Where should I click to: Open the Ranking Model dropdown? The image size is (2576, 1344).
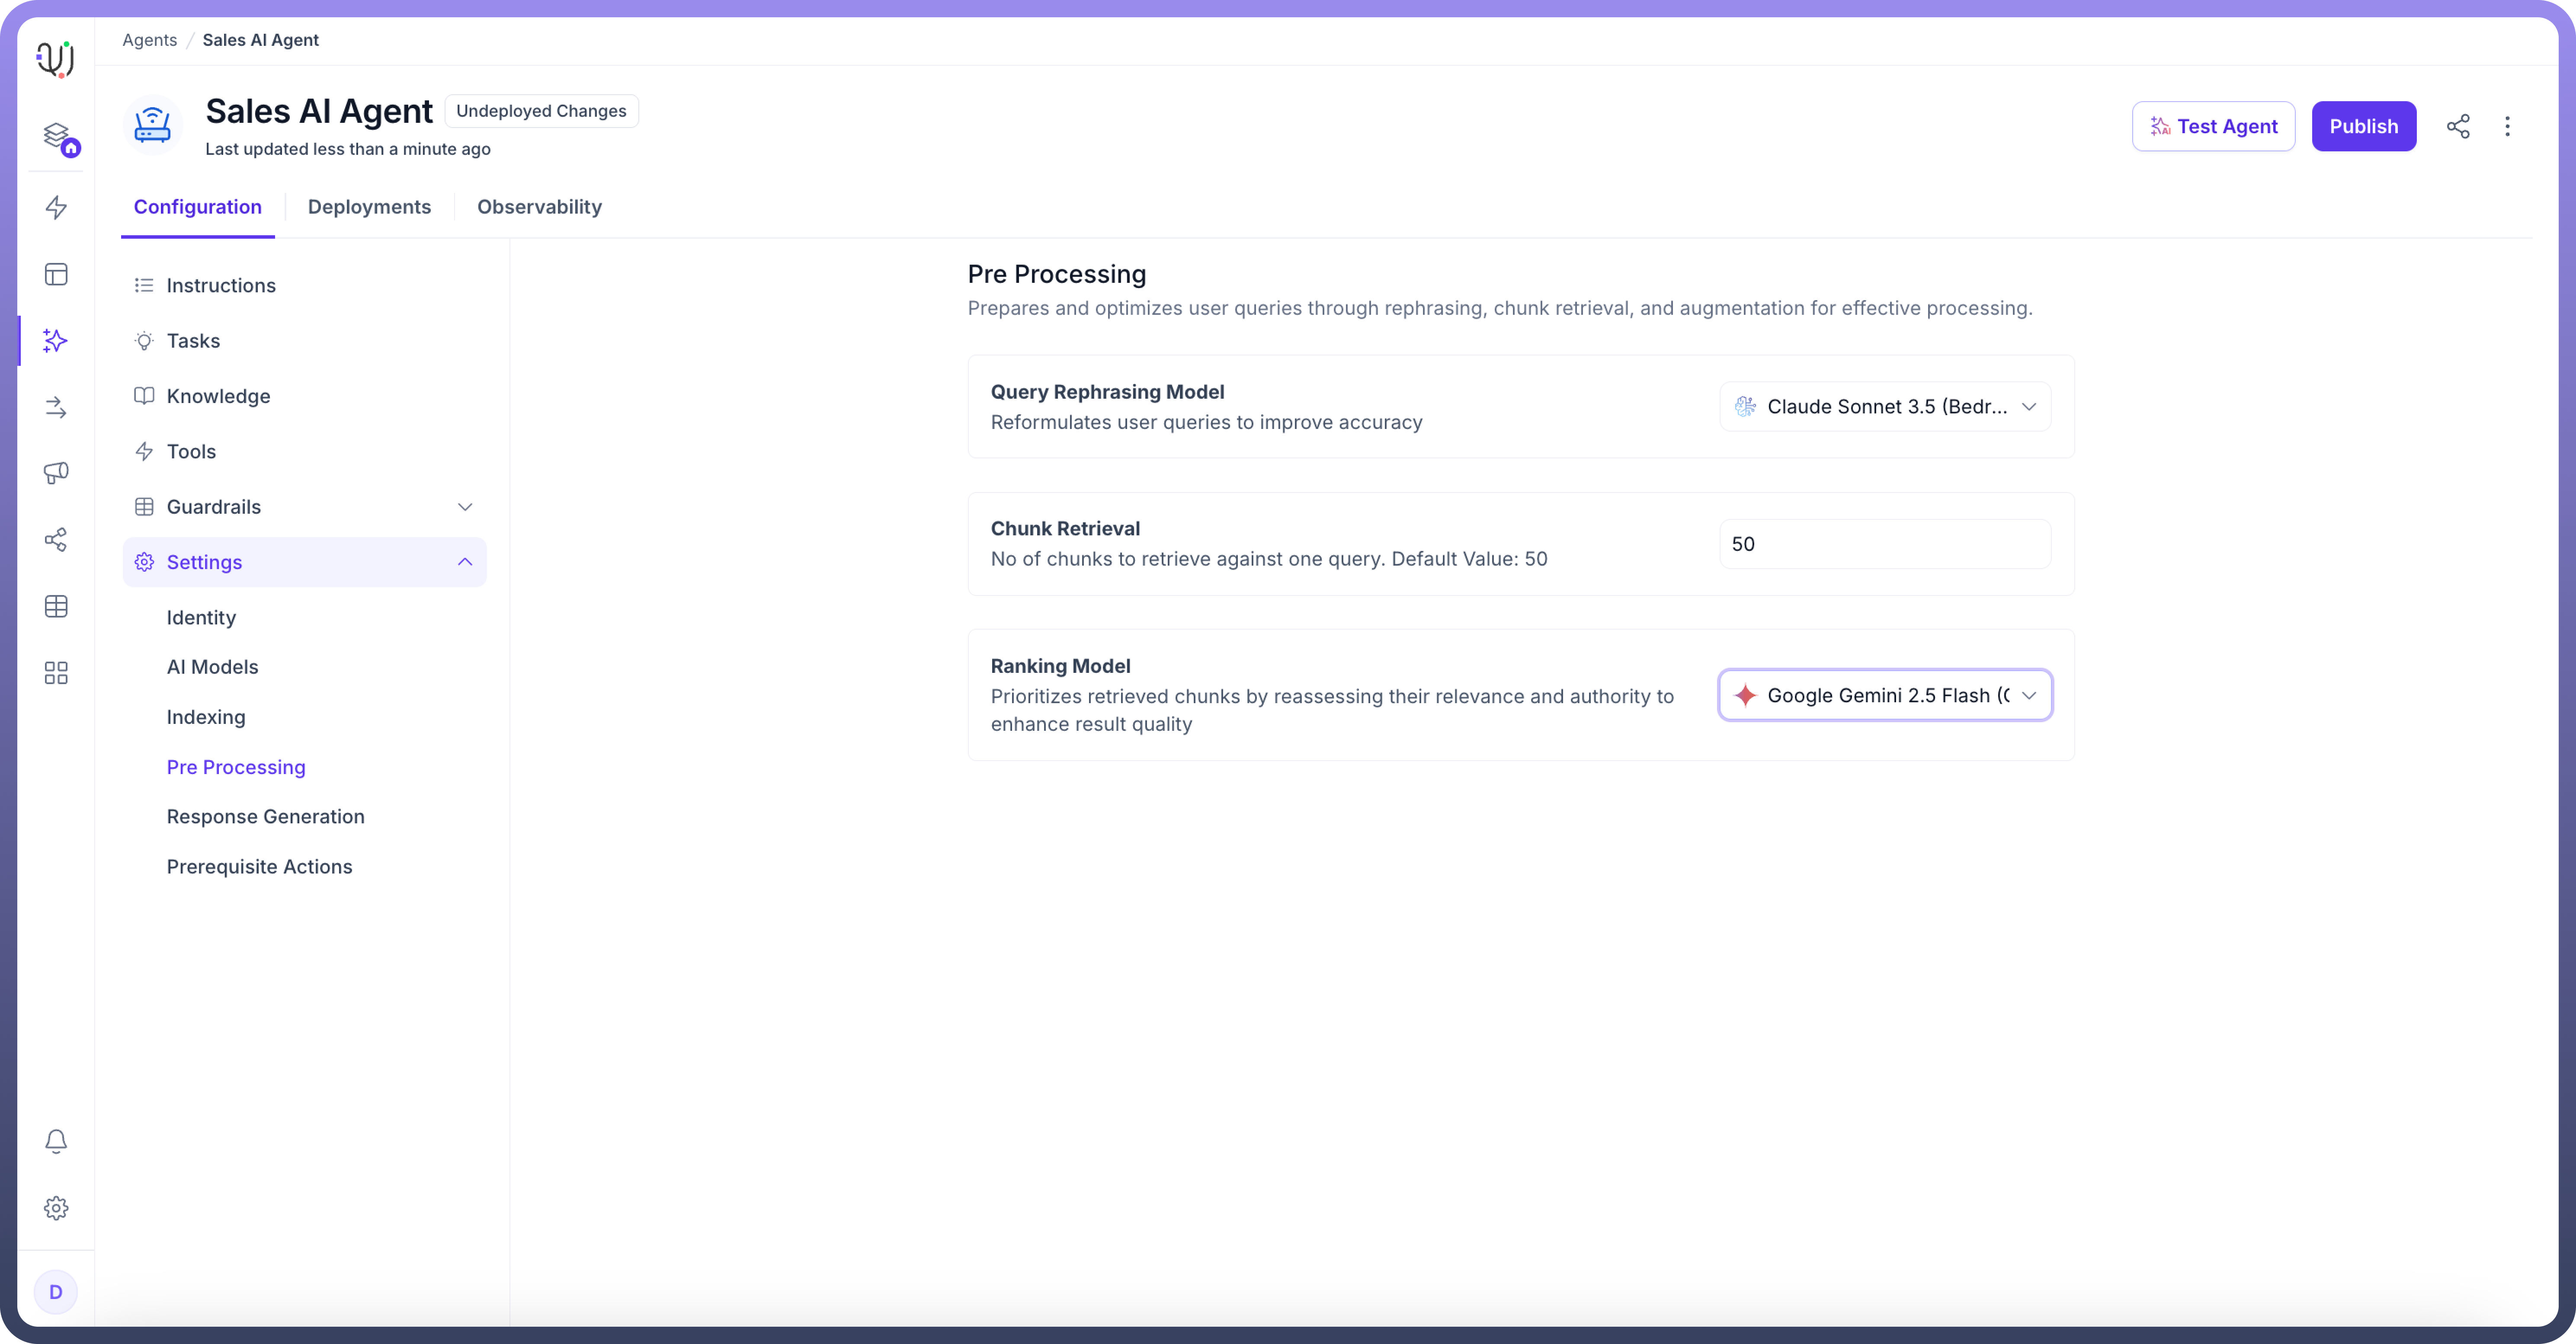coord(1885,695)
